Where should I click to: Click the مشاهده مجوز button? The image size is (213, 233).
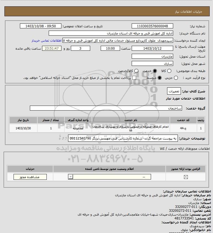(x=30, y=177)
